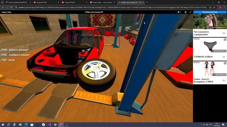
Task: Click the coin balance indicator
Action: point(179,12)
